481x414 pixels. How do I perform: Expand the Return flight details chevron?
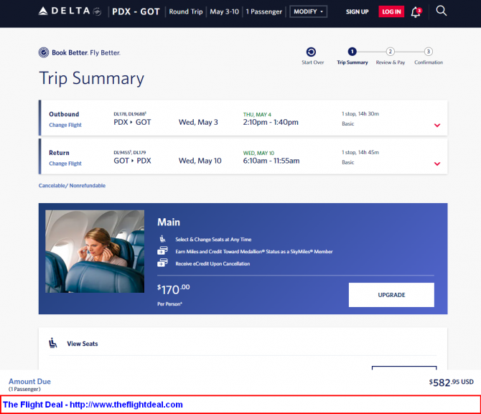click(x=437, y=164)
